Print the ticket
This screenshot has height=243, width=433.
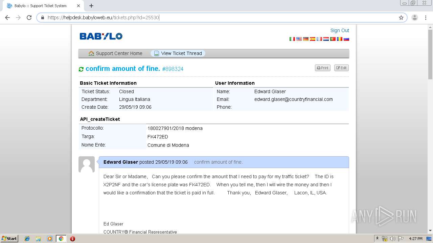323,68
